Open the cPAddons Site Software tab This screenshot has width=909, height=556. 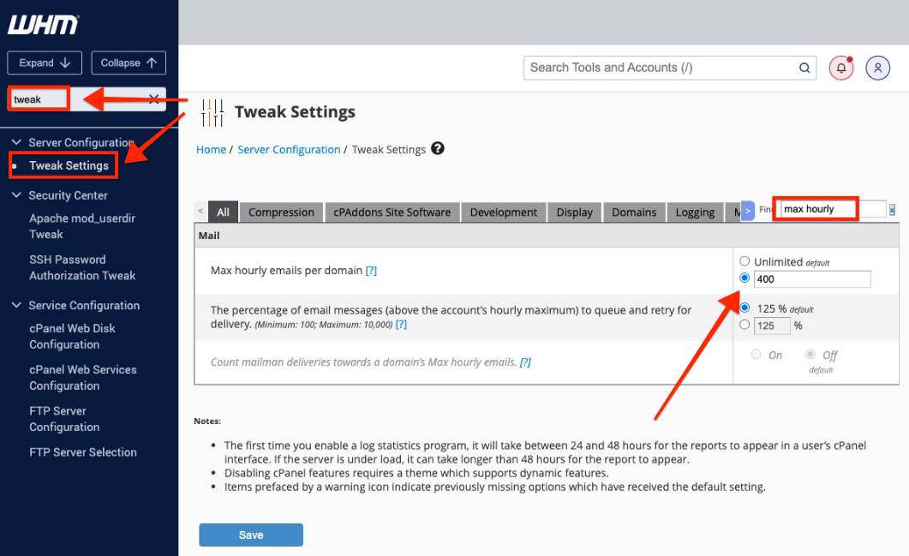[392, 212]
